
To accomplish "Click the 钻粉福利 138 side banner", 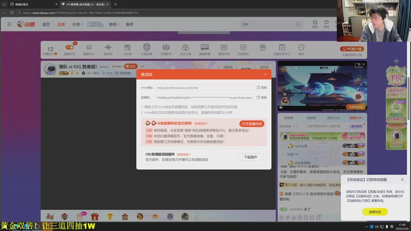I will coord(396,76).
